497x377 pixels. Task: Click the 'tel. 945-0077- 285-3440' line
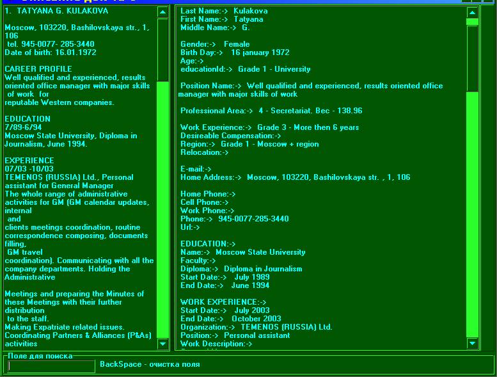pos(51,44)
